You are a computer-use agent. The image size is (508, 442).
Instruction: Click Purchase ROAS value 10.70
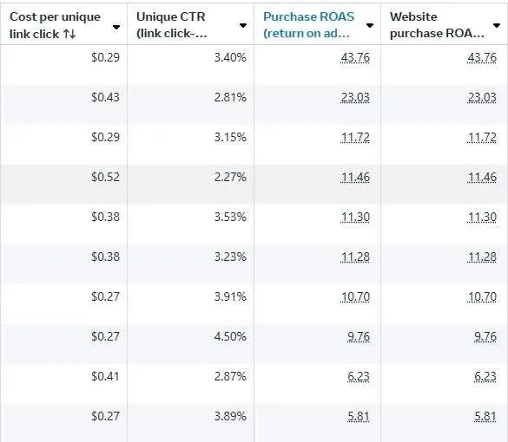(x=355, y=296)
